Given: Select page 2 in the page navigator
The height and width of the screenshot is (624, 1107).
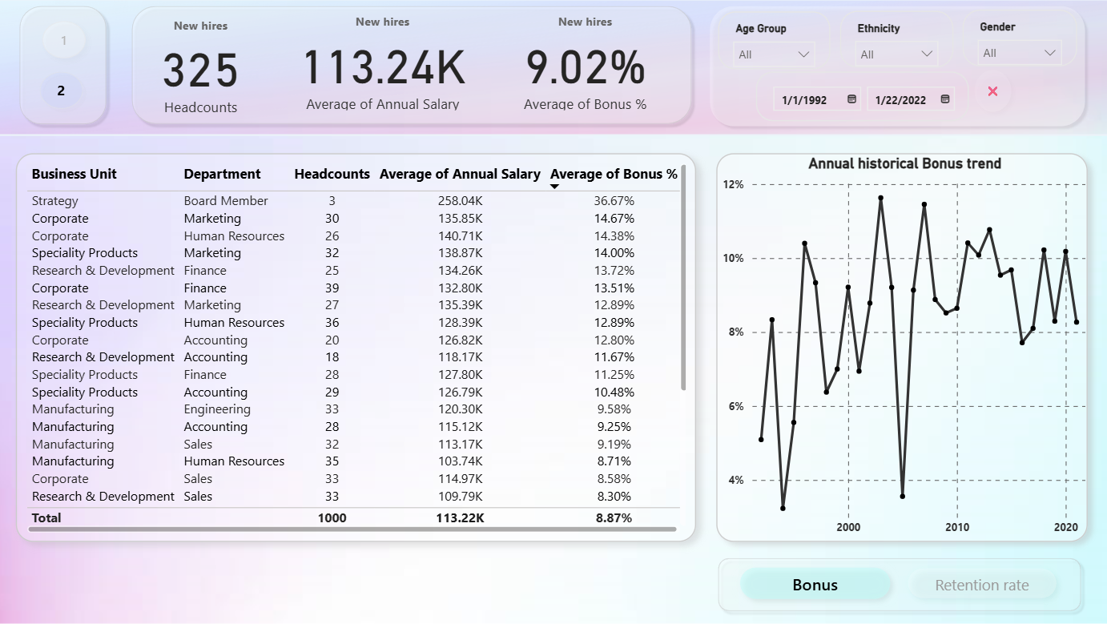Looking at the screenshot, I should coord(61,91).
